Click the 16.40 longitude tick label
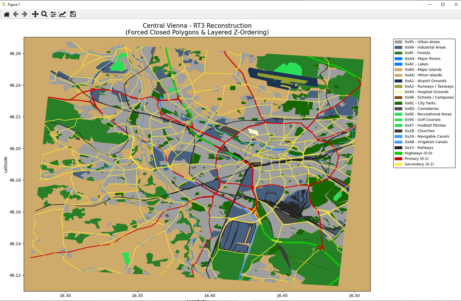 (210, 296)
